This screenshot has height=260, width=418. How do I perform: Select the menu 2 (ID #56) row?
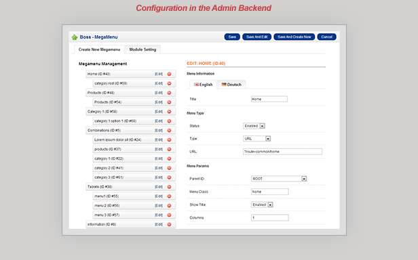tap(134, 206)
